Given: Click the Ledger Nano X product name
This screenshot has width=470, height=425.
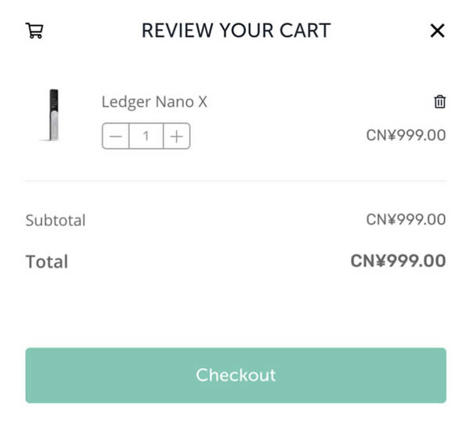Looking at the screenshot, I should (154, 102).
